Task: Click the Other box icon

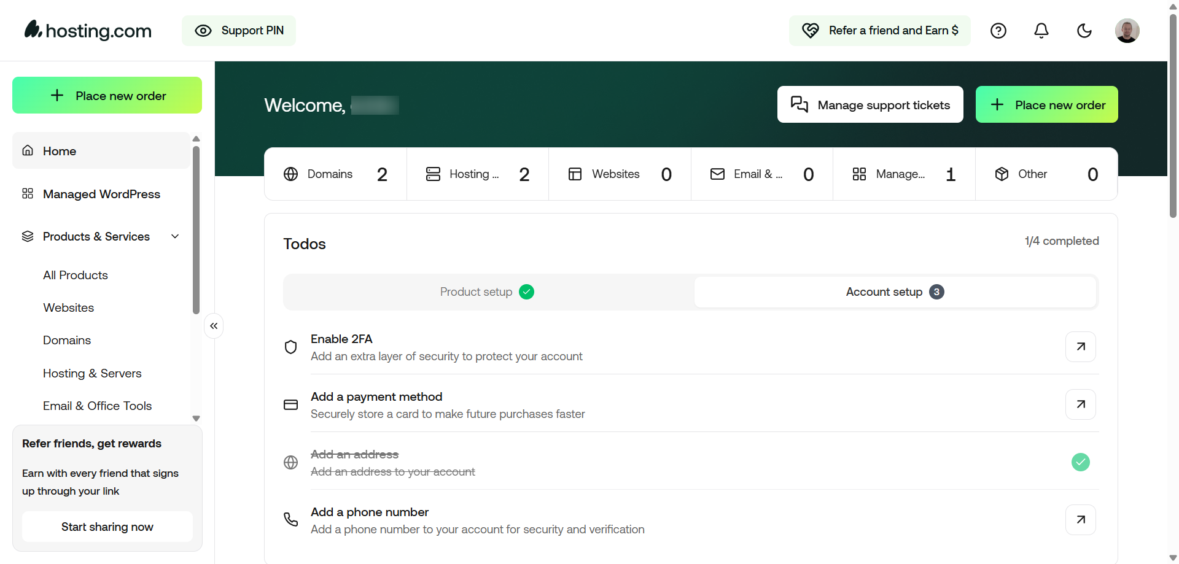Action: [1002, 174]
